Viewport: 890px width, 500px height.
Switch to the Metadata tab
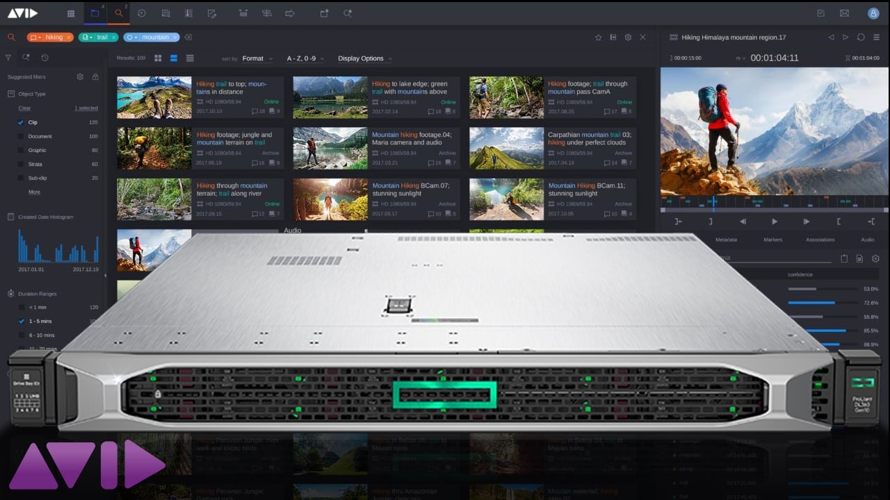tap(726, 240)
